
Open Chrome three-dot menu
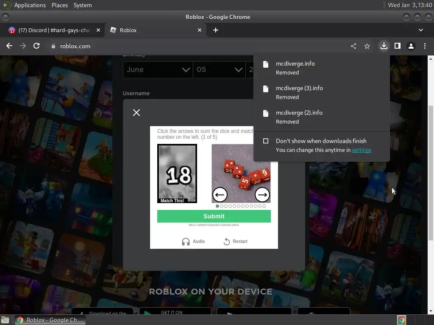[425, 46]
